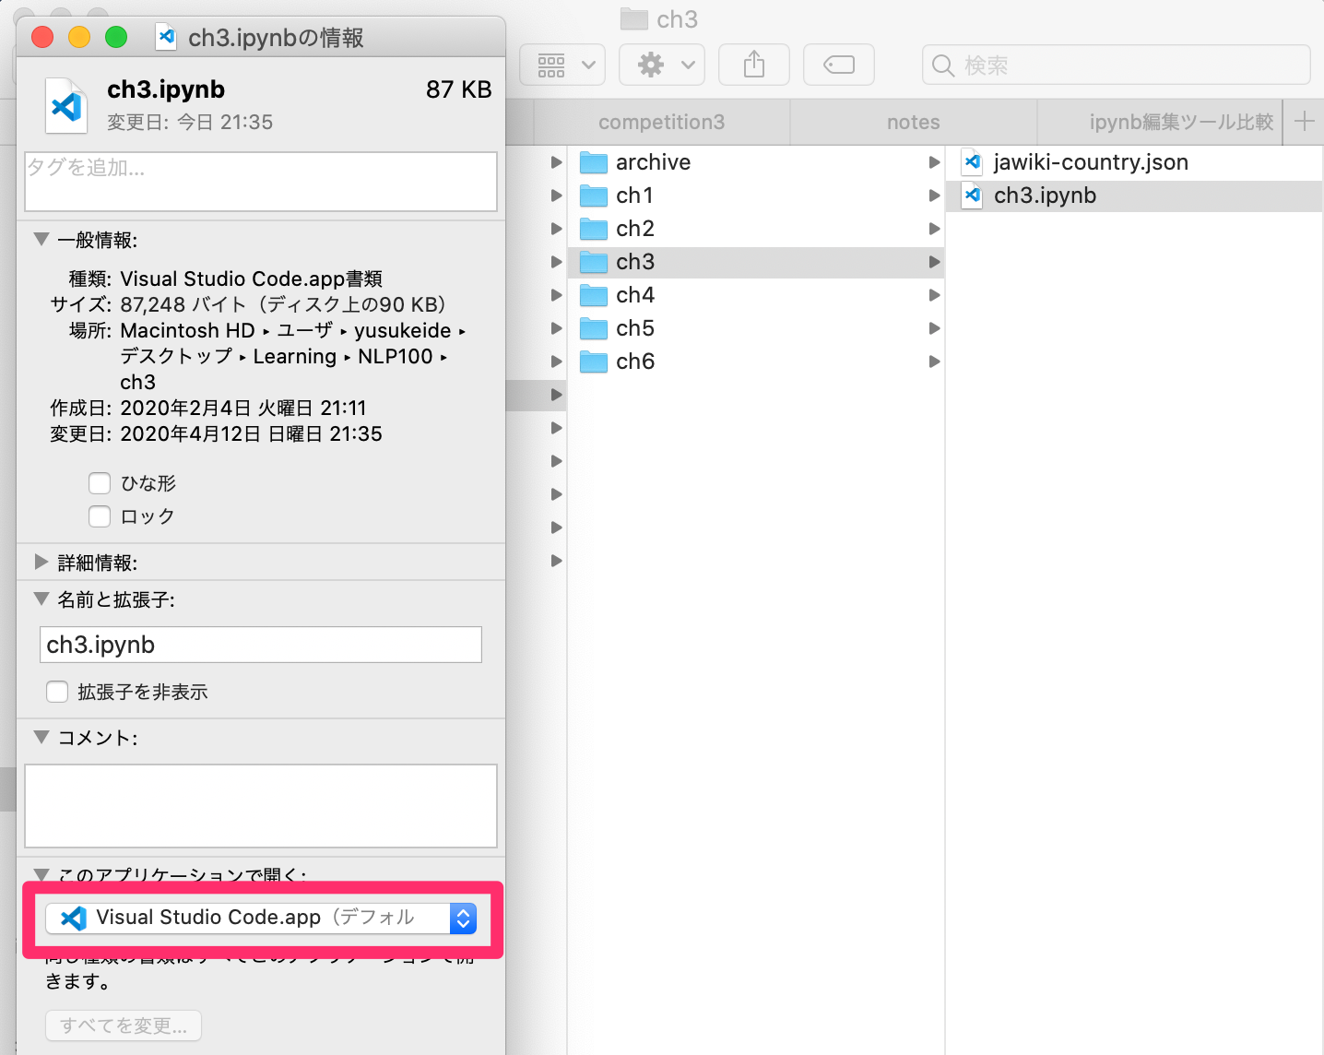Switch to the competition3 tab
This screenshot has height=1055, width=1324.
point(660,121)
